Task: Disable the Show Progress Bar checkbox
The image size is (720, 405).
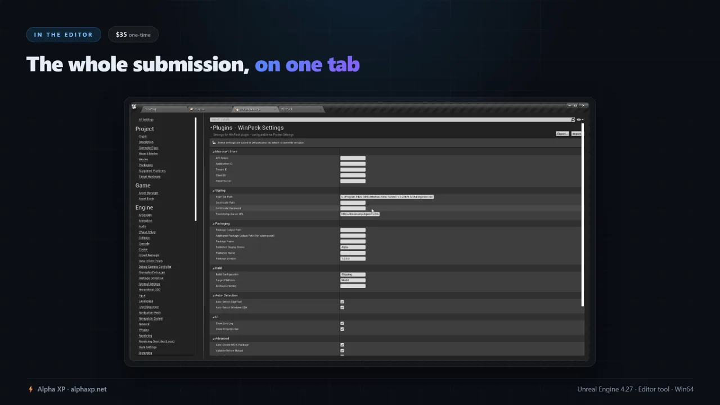Action: [x=342, y=329]
